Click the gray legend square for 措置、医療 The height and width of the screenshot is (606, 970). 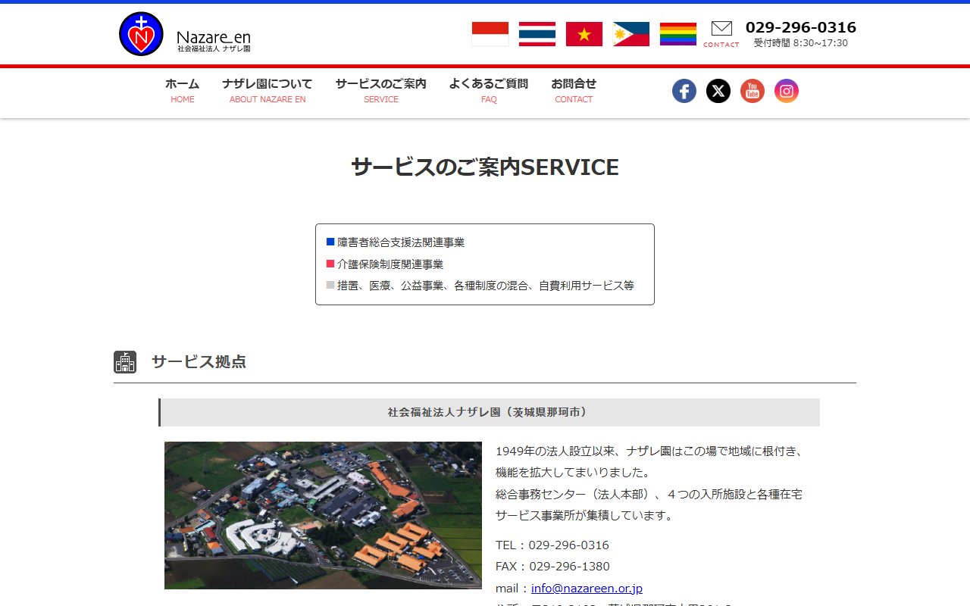(x=330, y=285)
